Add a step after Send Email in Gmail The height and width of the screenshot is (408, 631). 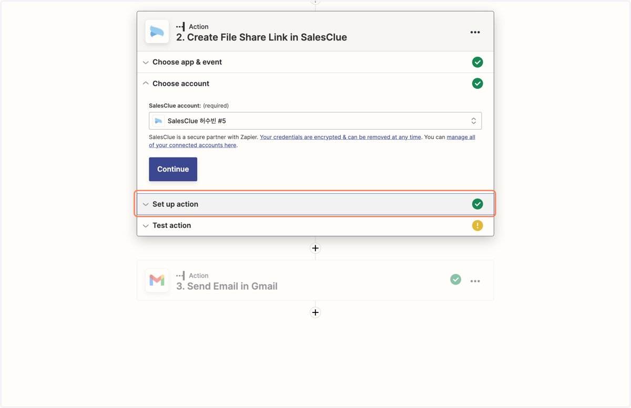[x=315, y=312]
